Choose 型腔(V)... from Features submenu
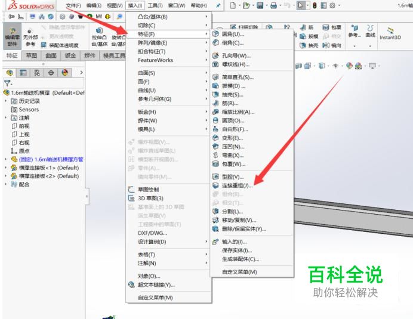The image size is (413, 319). point(252,177)
